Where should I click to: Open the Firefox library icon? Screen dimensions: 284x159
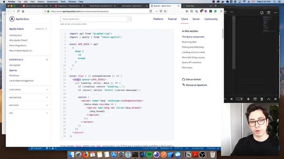pyautogui.click(x=187, y=11)
